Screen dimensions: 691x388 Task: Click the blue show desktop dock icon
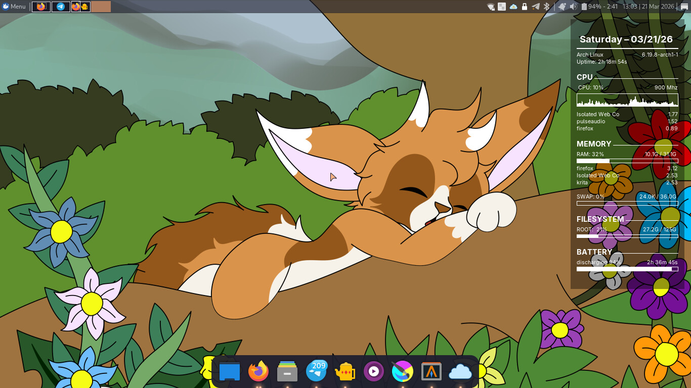[x=230, y=372]
